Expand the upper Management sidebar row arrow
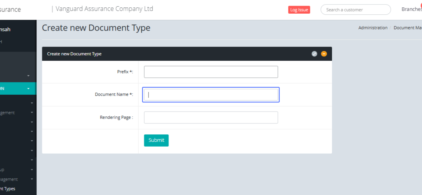422x195 pixels. (x=32, y=113)
